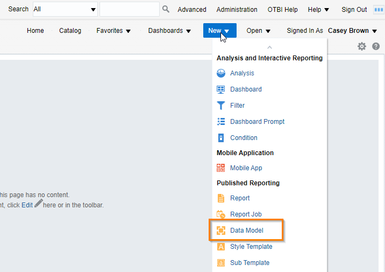Screen dimensions: 385x272
Task: Choose Style Template menu entry
Action: click(x=251, y=247)
